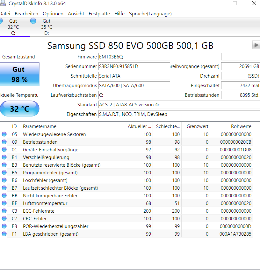Screen dimensions: 260x273
Task: Click the blue status orb for drive D:
Action: pyautogui.click(x=33, y=21)
